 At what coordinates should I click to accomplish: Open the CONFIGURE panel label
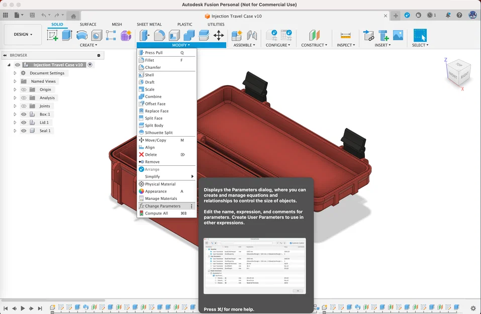278,45
